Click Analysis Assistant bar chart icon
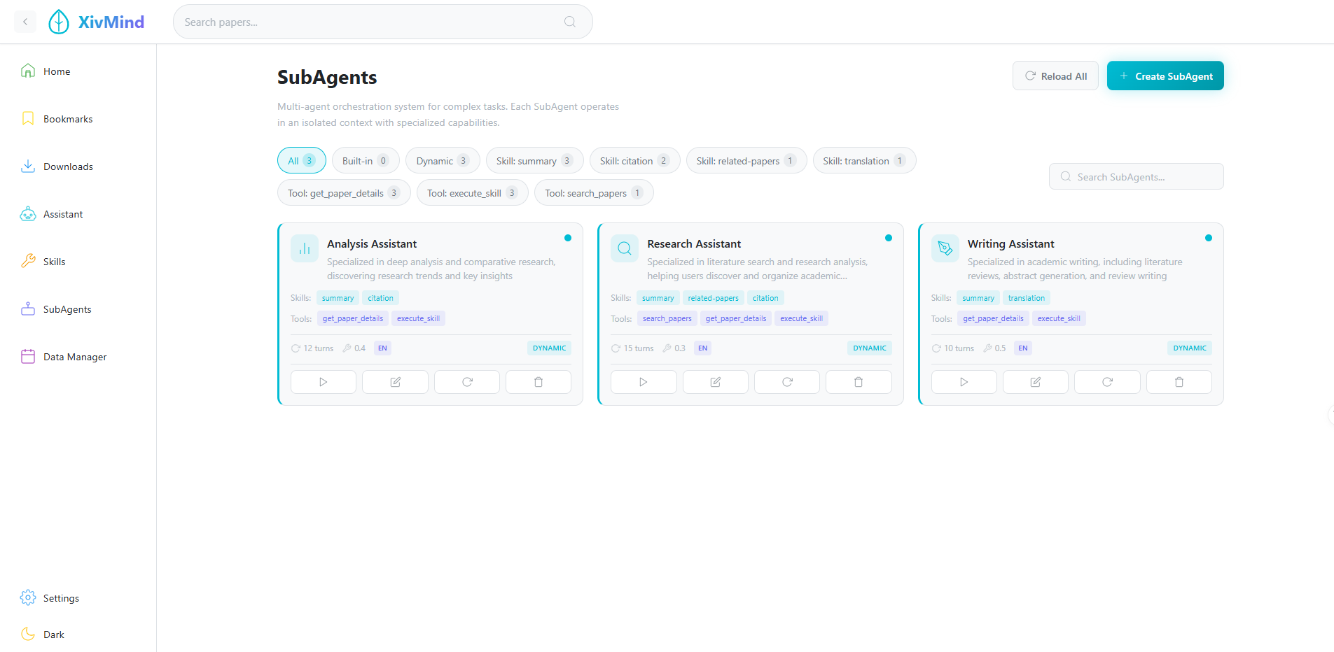 (x=305, y=248)
